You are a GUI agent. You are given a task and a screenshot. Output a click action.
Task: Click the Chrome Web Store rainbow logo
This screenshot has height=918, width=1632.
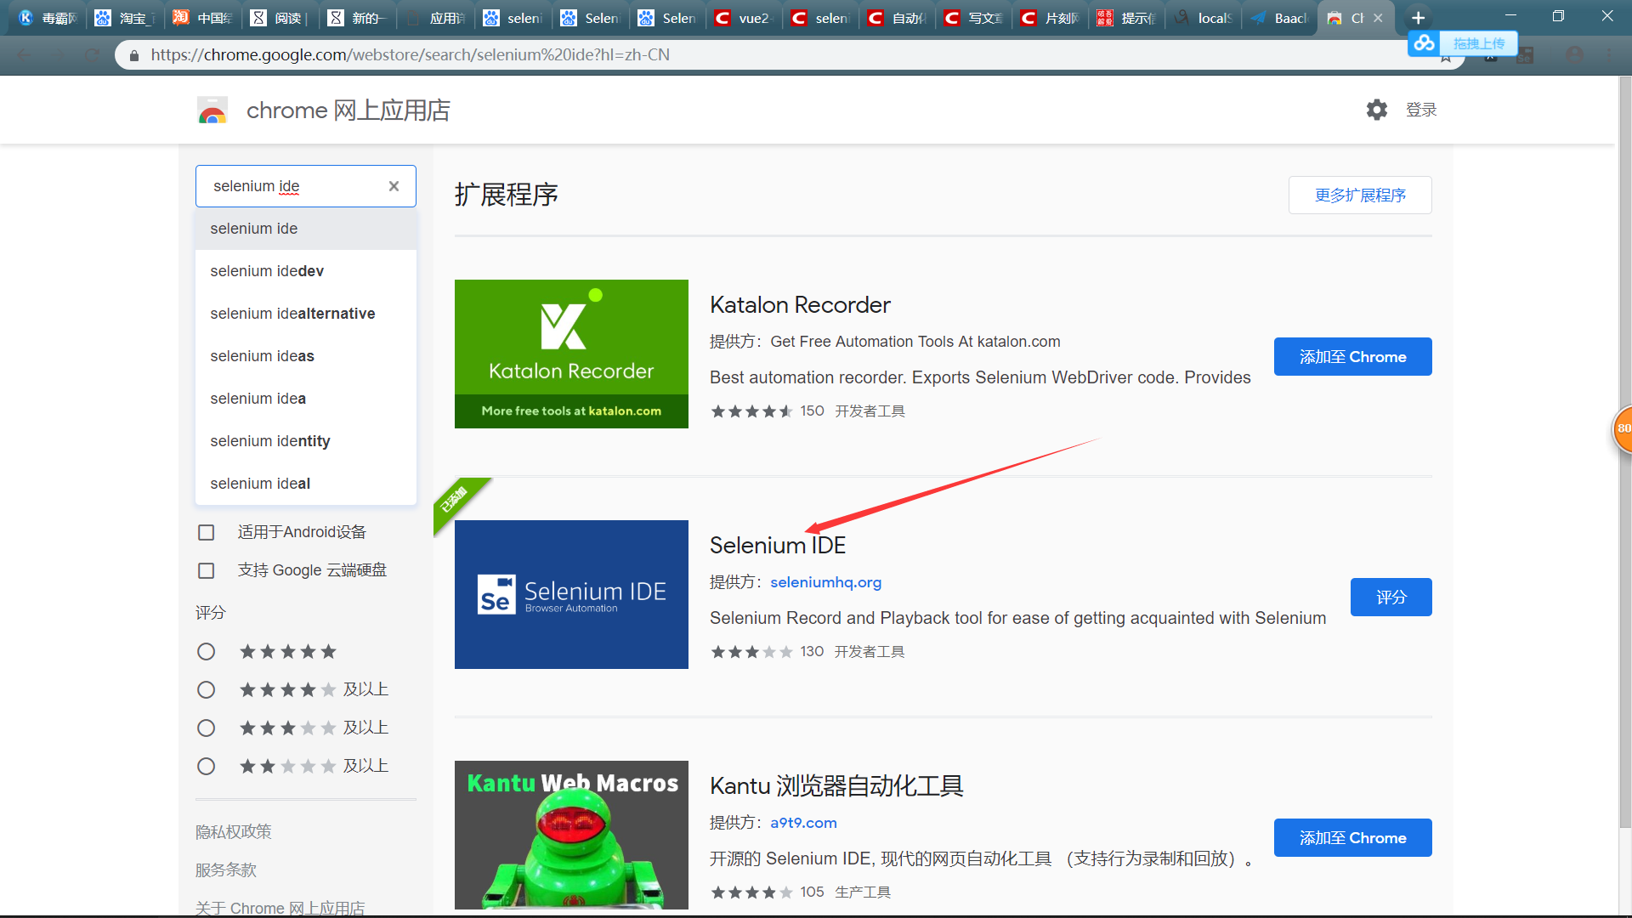[x=212, y=110]
